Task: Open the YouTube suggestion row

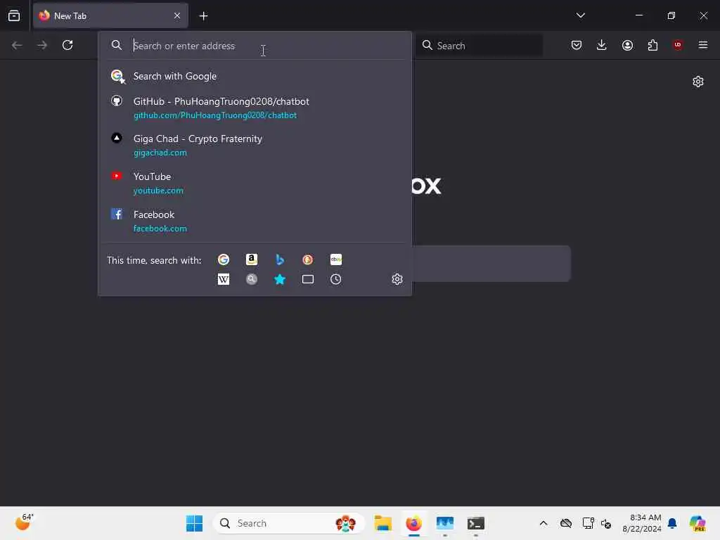Action: [255, 184]
